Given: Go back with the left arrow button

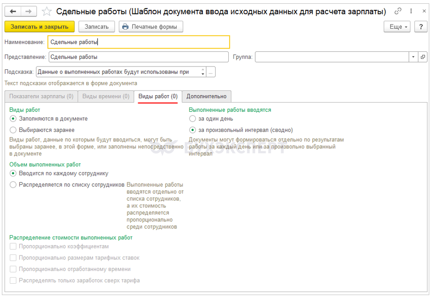Looking at the screenshot, I should [13, 12].
